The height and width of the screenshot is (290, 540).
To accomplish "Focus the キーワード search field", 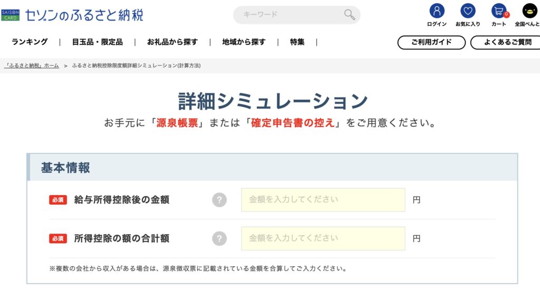I will 290,15.
